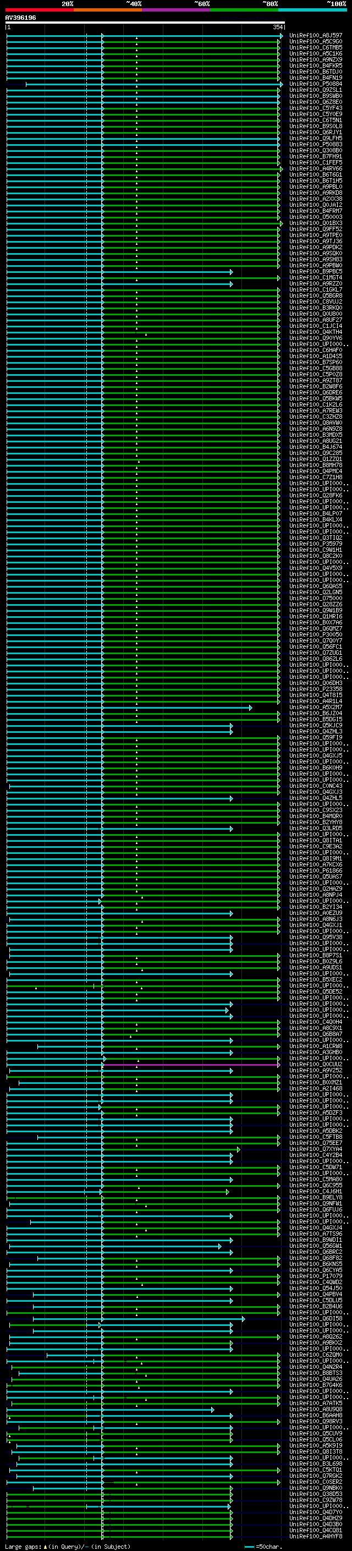
Task: Click hit label UniRef100_Q0CUU2
Action: 316,1065
